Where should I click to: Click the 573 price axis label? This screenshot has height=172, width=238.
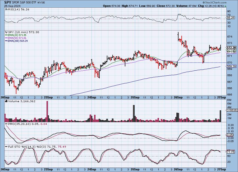click(x=230, y=43)
